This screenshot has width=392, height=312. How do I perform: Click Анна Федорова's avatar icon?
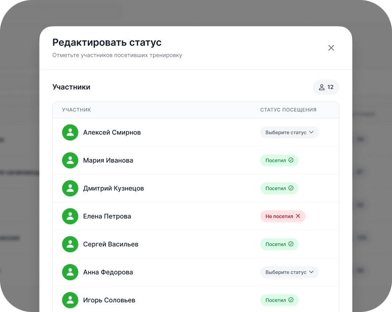click(x=70, y=272)
